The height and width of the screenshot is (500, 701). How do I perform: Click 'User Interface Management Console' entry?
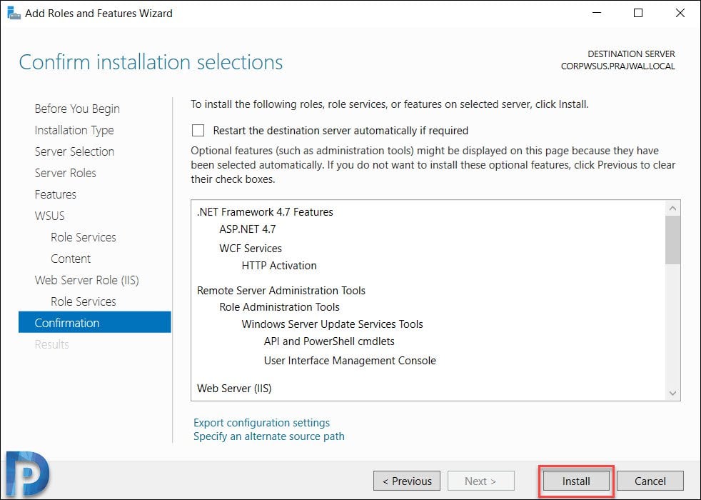coord(350,361)
